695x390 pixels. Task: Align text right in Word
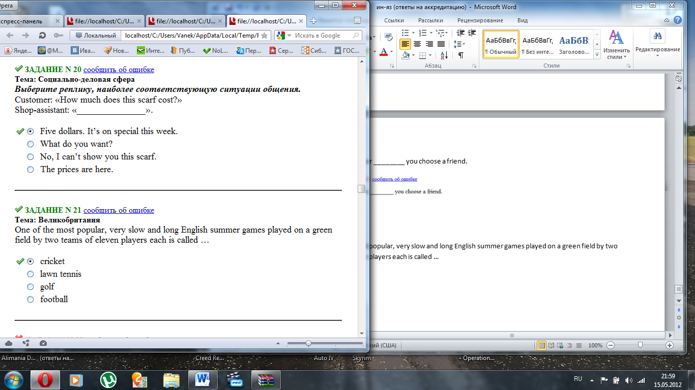pos(429,44)
